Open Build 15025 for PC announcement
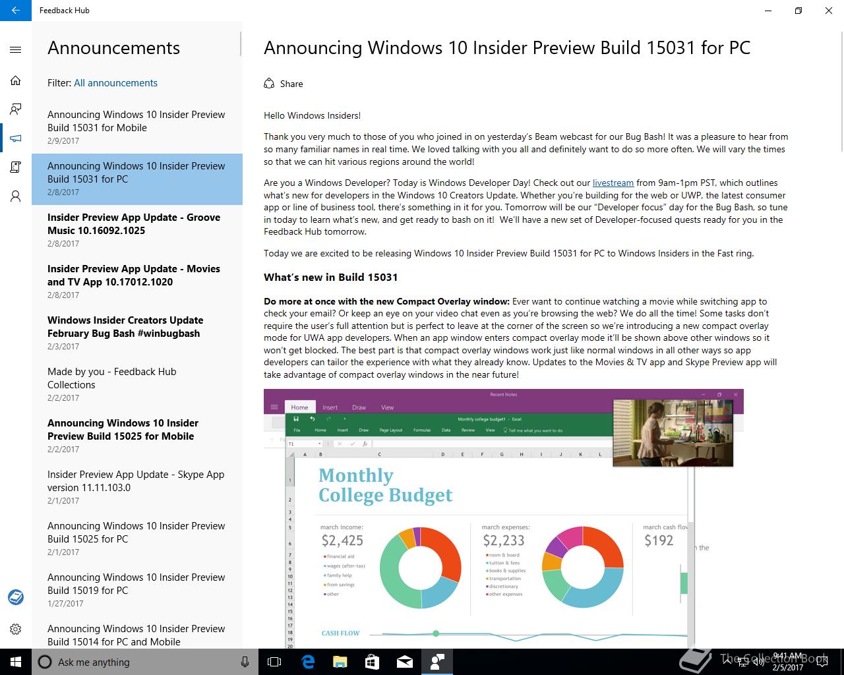The image size is (844, 675). (137, 539)
